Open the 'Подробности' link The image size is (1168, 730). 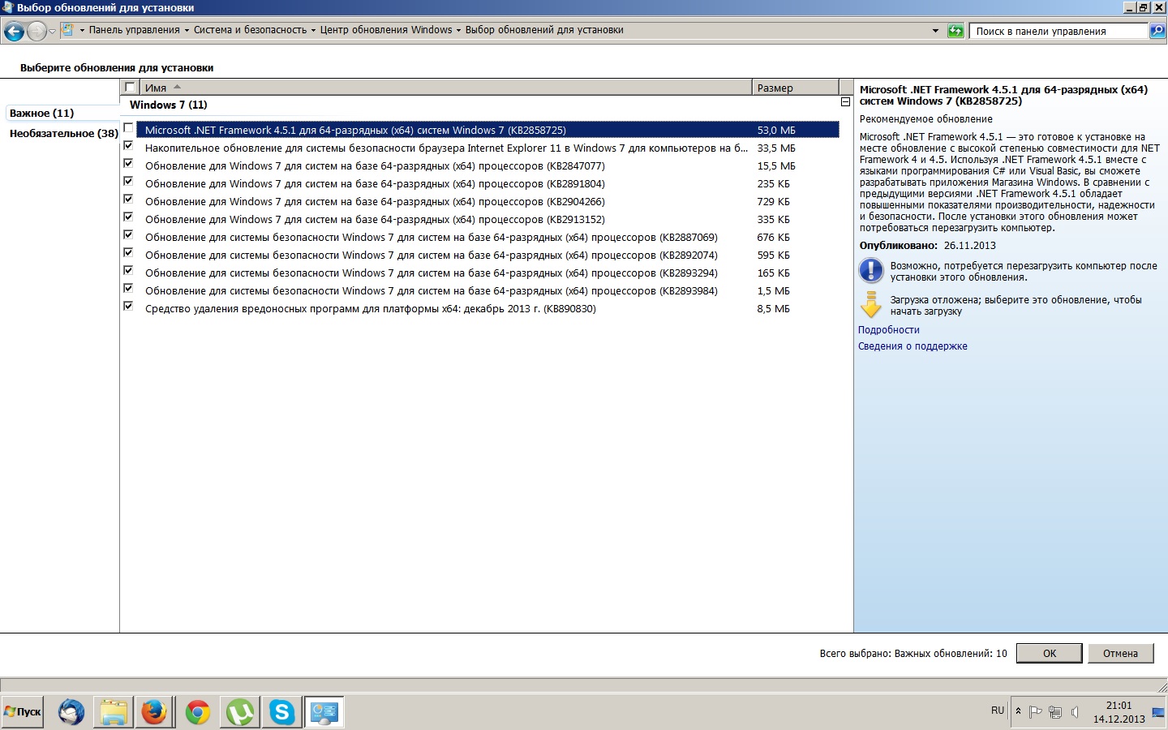pyautogui.click(x=889, y=330)
